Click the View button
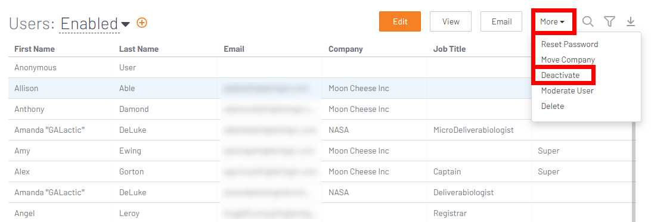The image size is (651, 222). (451, 21)
